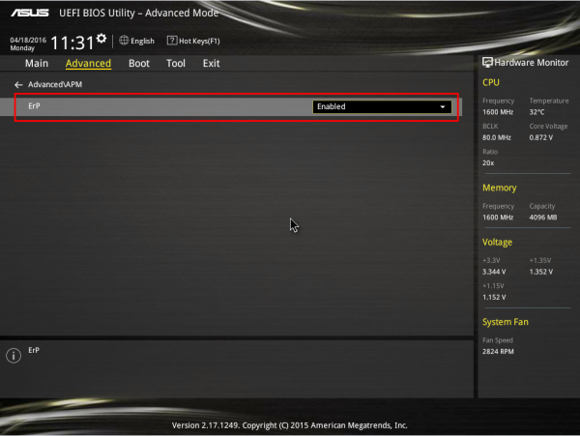Image resolution: width=580 pixels, height=436 pixels.
Task: Click CPU temperature value 32°C
Action: click(x=536, y=112)
